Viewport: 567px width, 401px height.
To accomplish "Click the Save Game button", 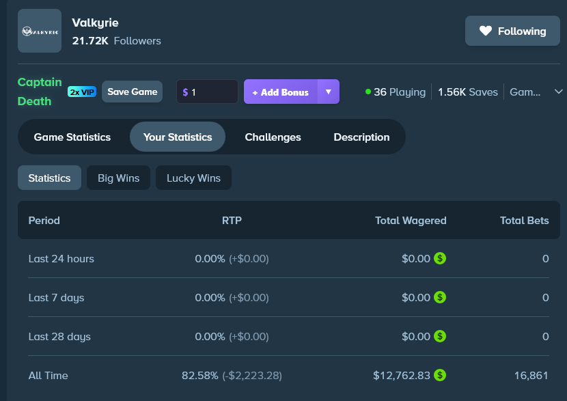I will [x=132, y=92].
